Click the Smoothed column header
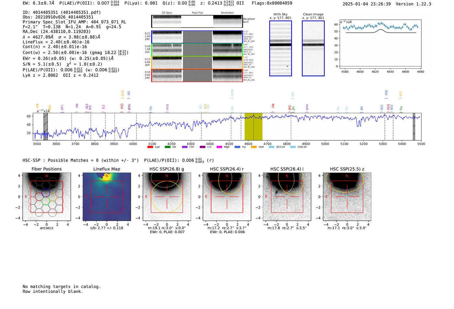The height and width of the screenshot is (309, 454). (x=227, y=13)
